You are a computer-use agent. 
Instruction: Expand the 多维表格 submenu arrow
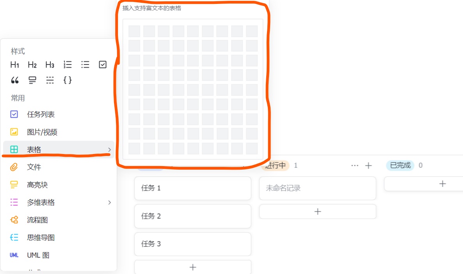pos(109,202)
